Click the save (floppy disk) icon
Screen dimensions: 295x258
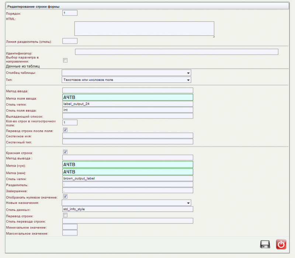tap(264, 244)
